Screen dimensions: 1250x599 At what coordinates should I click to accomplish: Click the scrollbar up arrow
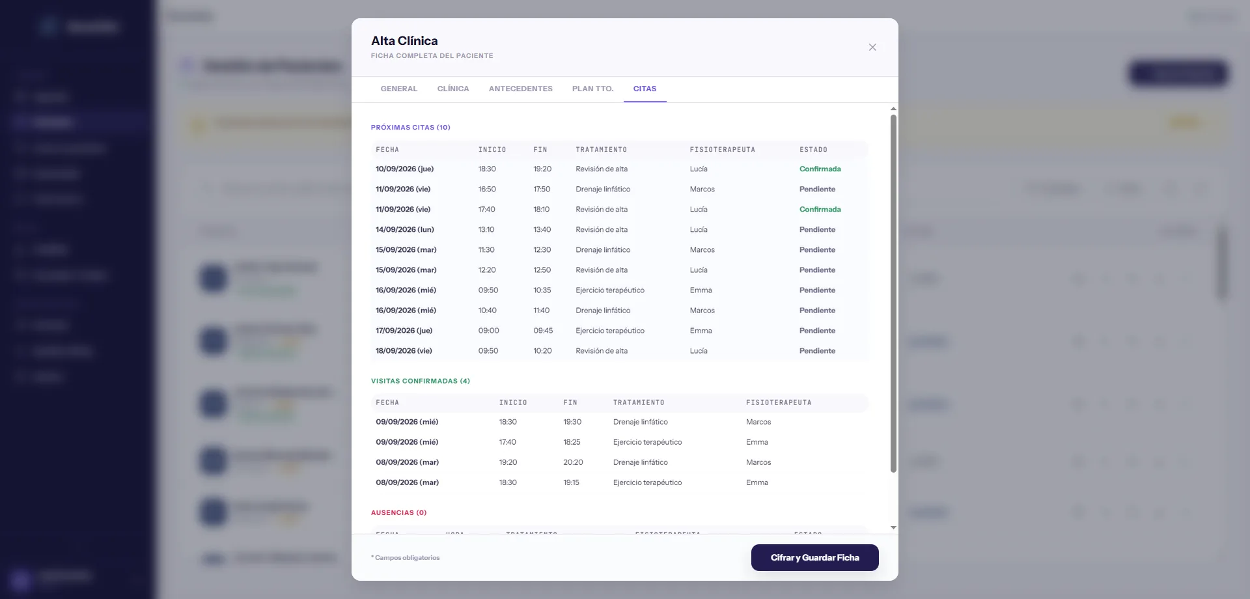point(893,109)
